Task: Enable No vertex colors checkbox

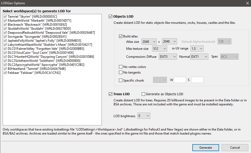Action: coord(121,67)
